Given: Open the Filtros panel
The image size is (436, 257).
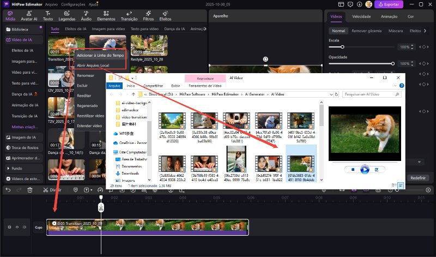Looking at the screenshot, I should (x=148, y=16).
